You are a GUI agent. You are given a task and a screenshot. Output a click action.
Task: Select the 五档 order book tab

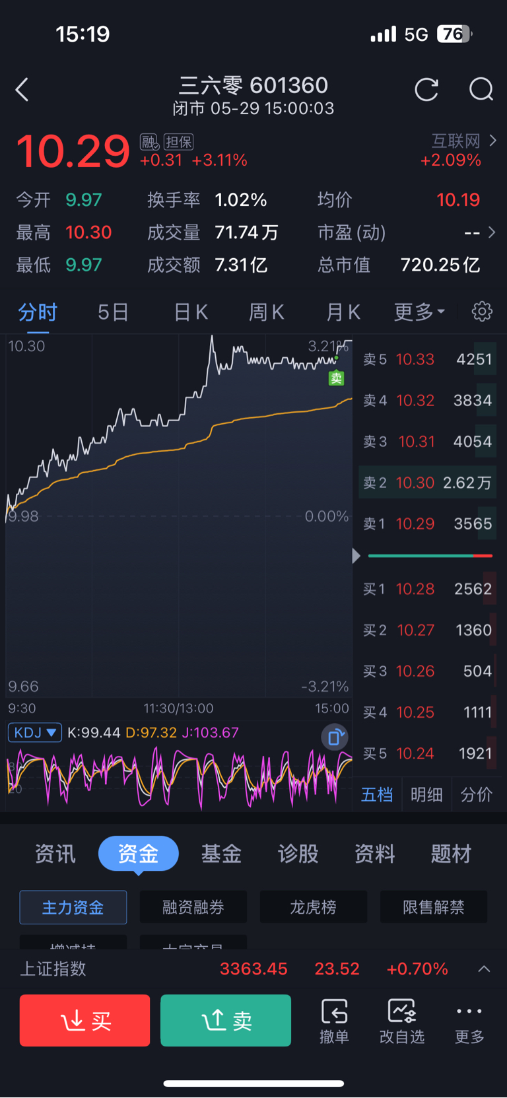coord(377,794)
